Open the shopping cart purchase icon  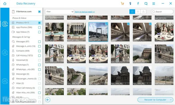pos(123,3)
